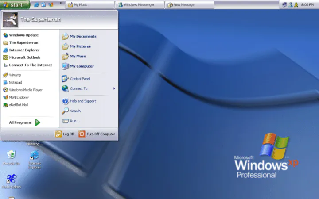Image resolution: width=319 pixels, height=199 pixels.
Task: Select Recycle Bin desktop icon
Action: [11, 158]
